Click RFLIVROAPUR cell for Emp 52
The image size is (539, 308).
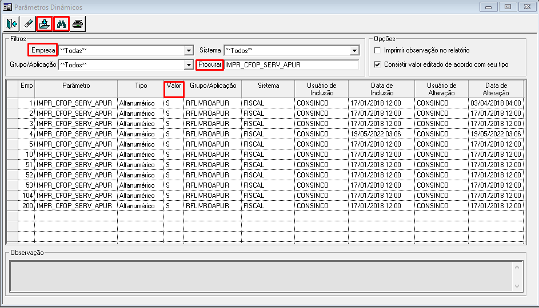(213, 175)
